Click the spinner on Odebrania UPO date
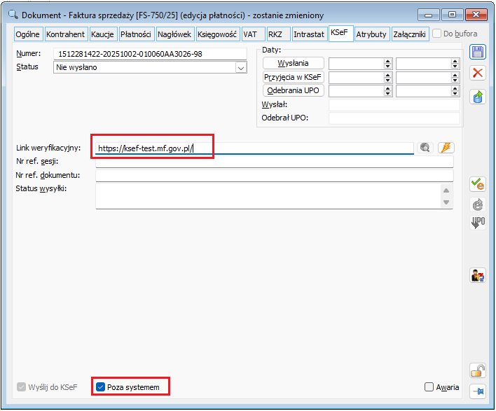This screenshot has width=496, height=411. (387, 91)
